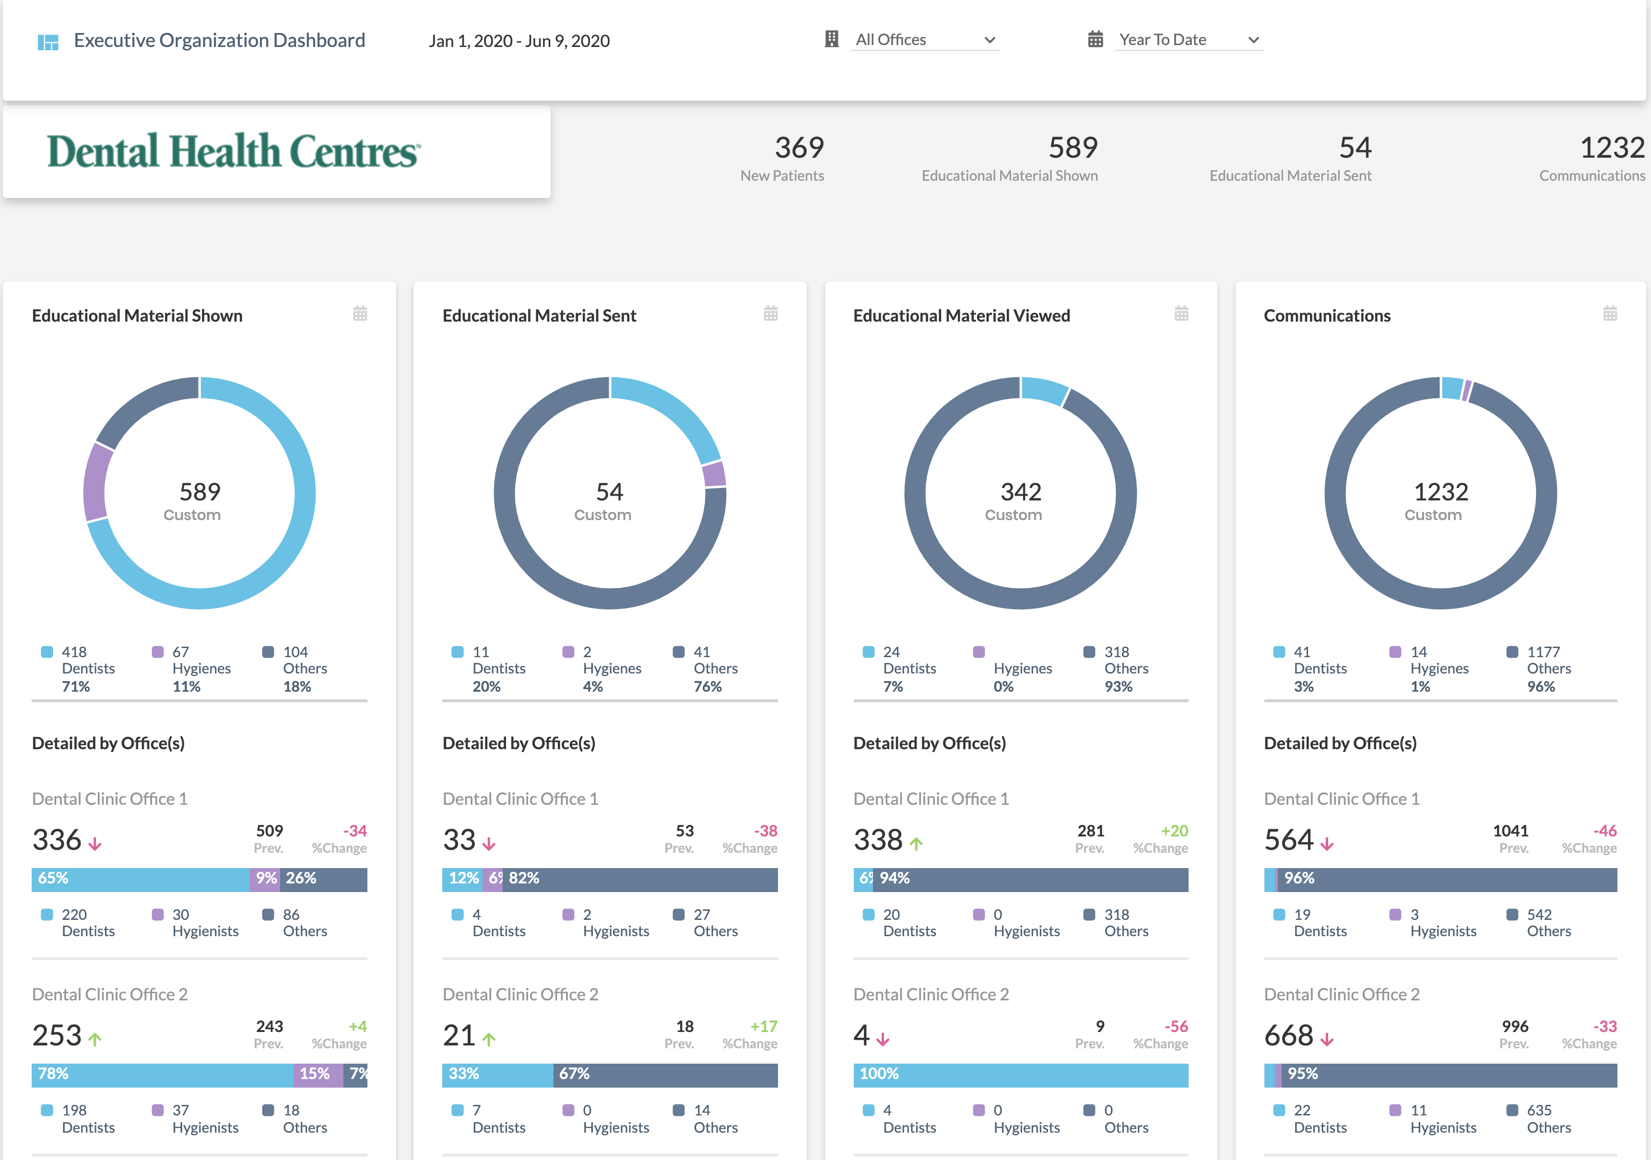Viewport: 1651px width, 1160px height.
Task: Click Executive Organization Dashboard title
Action: click(x=219, y=40)
